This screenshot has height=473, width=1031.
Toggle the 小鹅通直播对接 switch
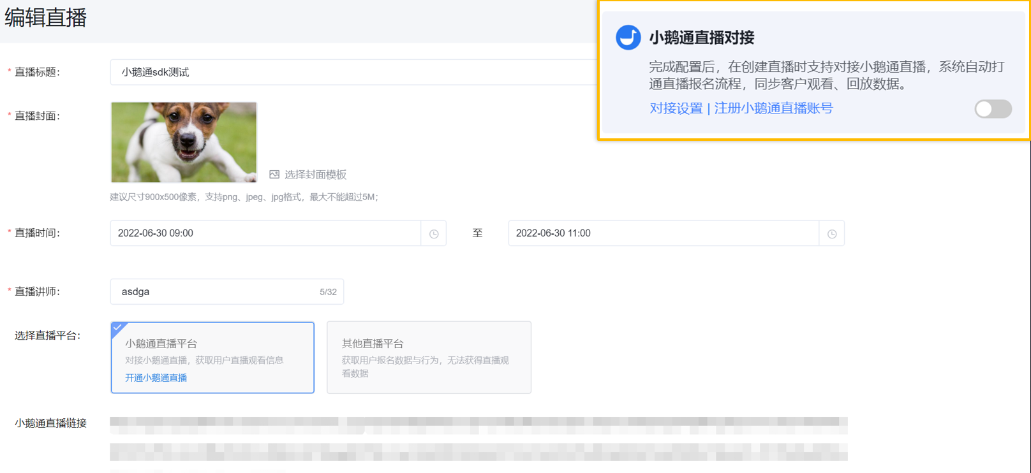(993, 109)
